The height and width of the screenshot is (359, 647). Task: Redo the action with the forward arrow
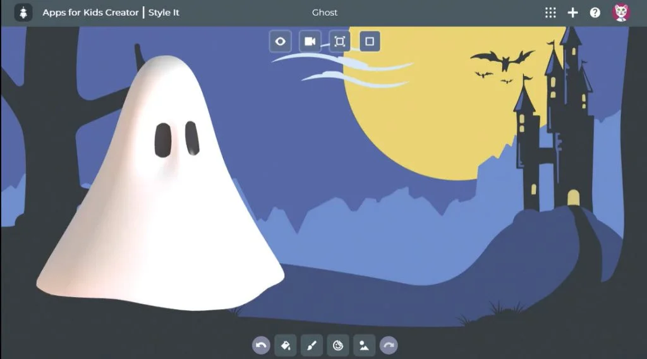click(x=389, y=345)
